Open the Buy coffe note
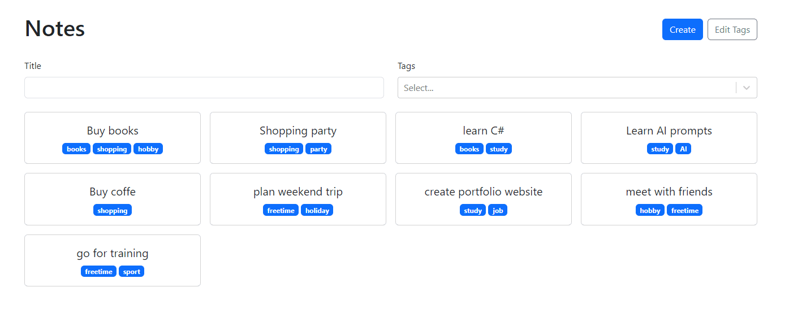The image size is (789, 326). tap(113, 192)
